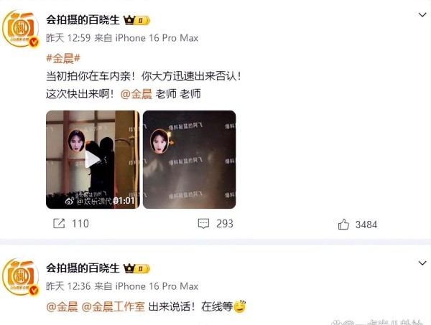Click the username 会拍摄的百晓生 on first post
431x325 pixels.
coord(83,20)
